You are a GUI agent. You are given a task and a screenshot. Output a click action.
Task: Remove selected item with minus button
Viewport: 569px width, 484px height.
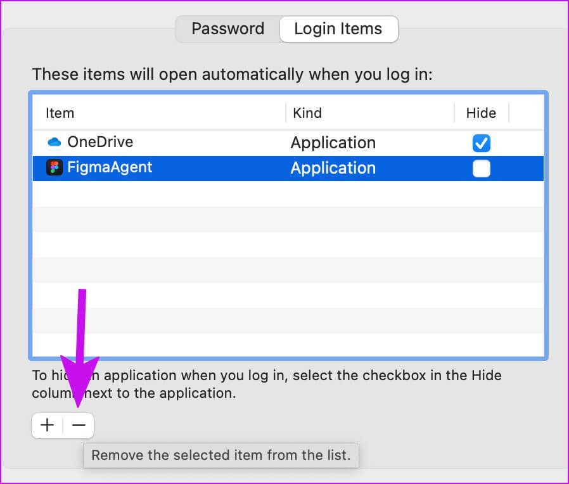pyautogui.click(x=79, y=425)
